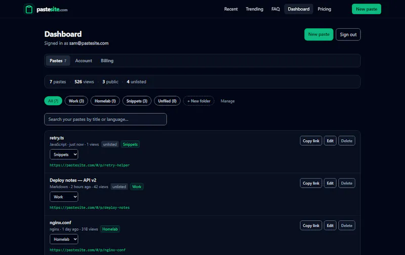Click the Homelab tag on nginx.conf
Image resolution: width=405 pixels, height=255 pixels.
pos(110,229)
